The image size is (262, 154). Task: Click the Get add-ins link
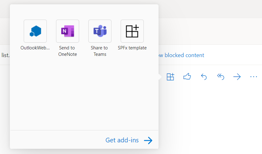coord(129,140)
